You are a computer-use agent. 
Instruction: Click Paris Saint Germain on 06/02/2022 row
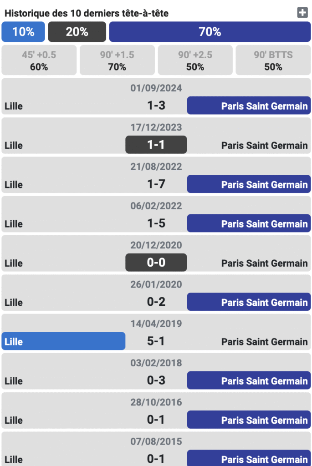pyautogui.click(x=249, y=223)
